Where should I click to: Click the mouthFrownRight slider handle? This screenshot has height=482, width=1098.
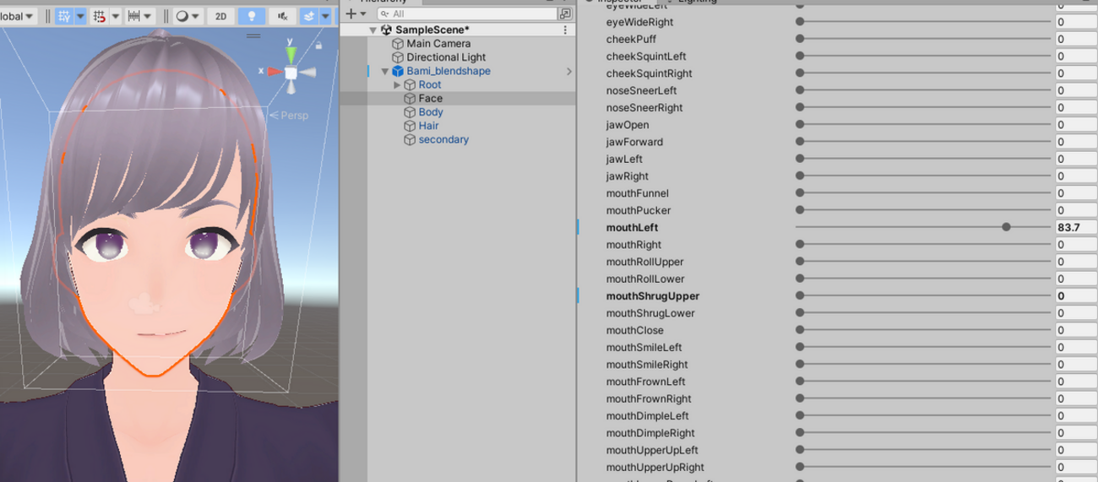click(x=800, y=398)
